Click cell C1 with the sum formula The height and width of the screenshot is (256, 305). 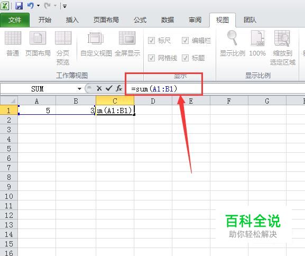pos(115,111)
